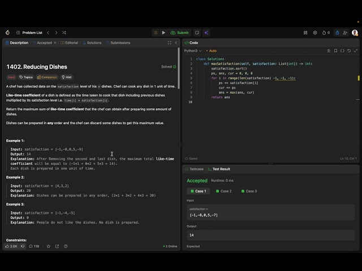
Task: Show the Topics tag
Action: point(26,77)
